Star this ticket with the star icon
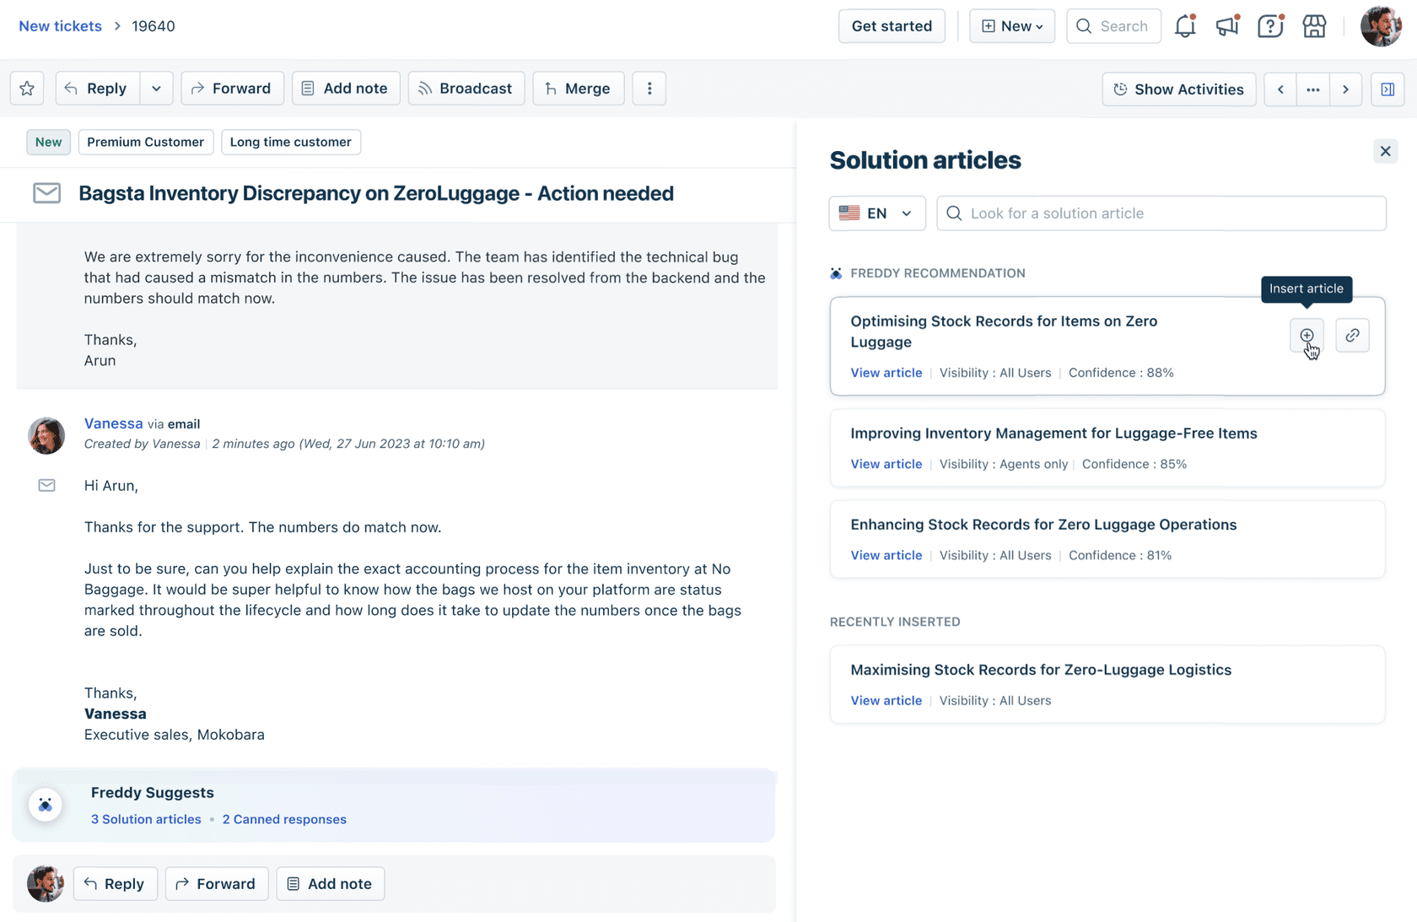Screen dimensions: 1417x922 pyautogui.click(x=27, y=89)
